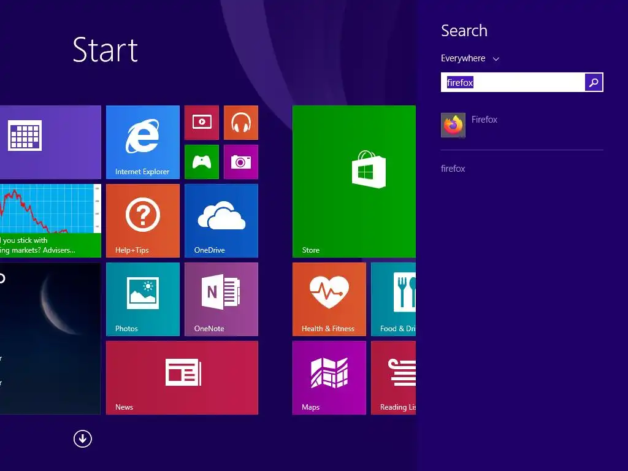Open the Calendar tile
This screenshot has height=471, width=628.
click(50, 142)
